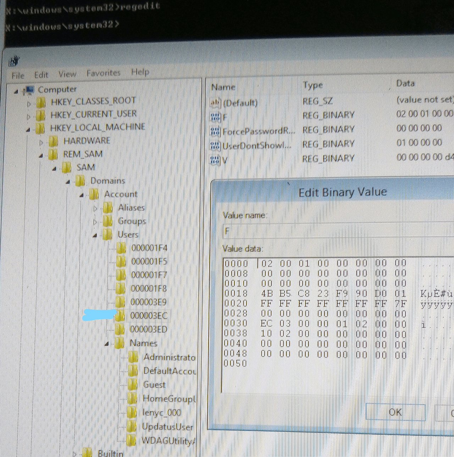
Task: Collapse the Computer node
Action: click(x=16, y=92)
